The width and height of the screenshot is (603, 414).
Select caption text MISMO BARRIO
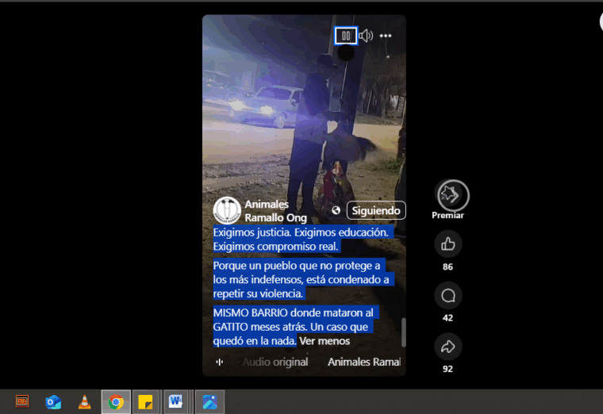250,313
